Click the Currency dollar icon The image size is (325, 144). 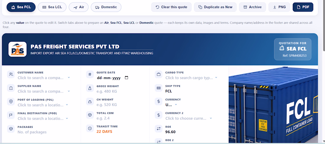[159, 101]
